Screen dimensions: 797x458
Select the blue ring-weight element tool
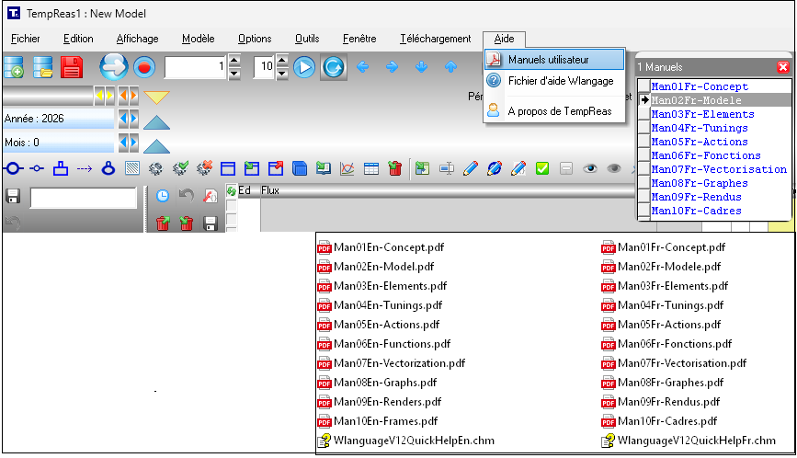(x=108, y=168)
